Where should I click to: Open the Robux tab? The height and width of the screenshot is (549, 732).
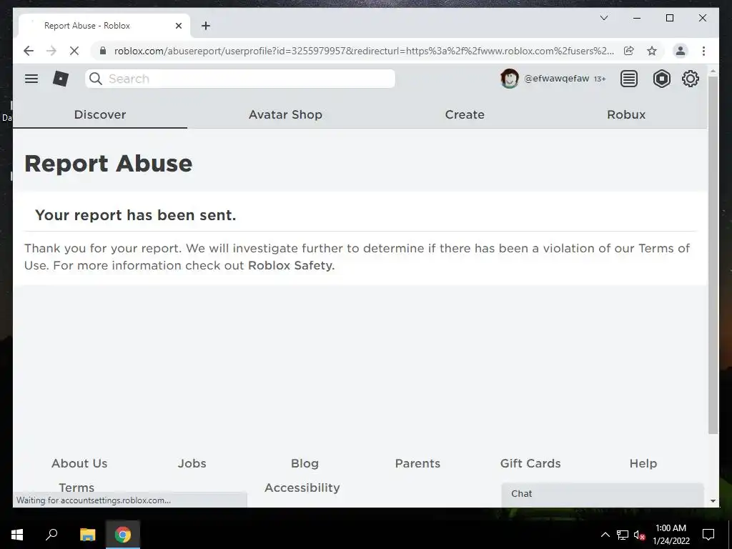coord(626,114)
